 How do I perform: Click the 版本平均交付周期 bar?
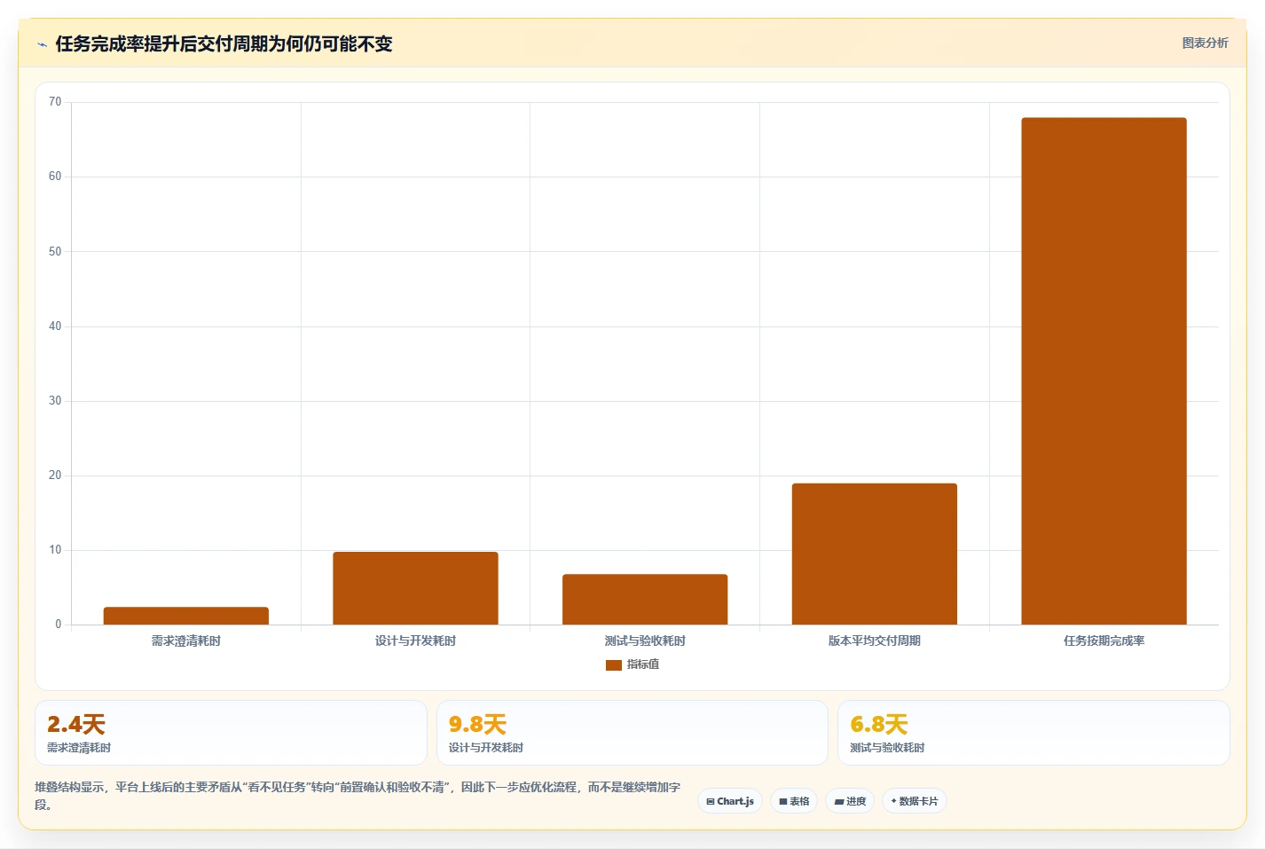tap(875, 554)
